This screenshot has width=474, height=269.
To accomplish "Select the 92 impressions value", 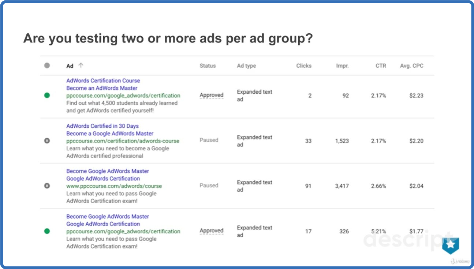I will (346, 96).
